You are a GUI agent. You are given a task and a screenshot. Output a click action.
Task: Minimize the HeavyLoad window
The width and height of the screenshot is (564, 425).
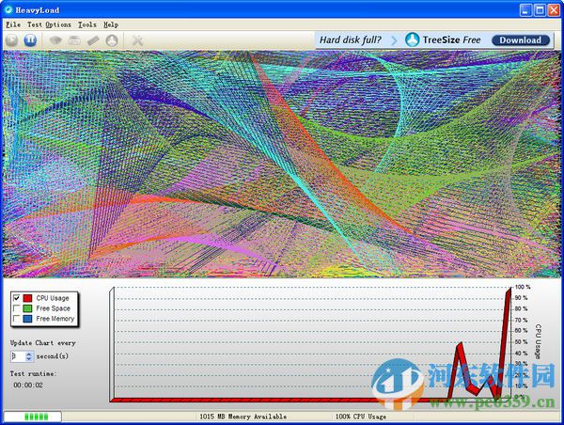(x=525, y=10)
